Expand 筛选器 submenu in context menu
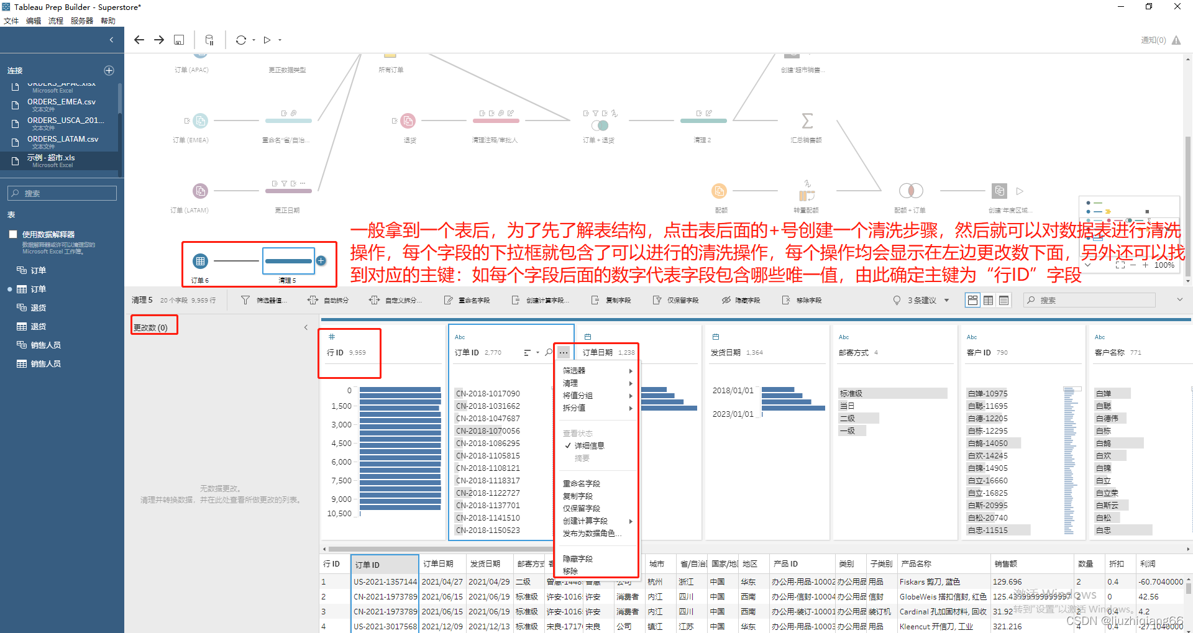This screenshot has width=1193, height=633. tap(597, 370)
